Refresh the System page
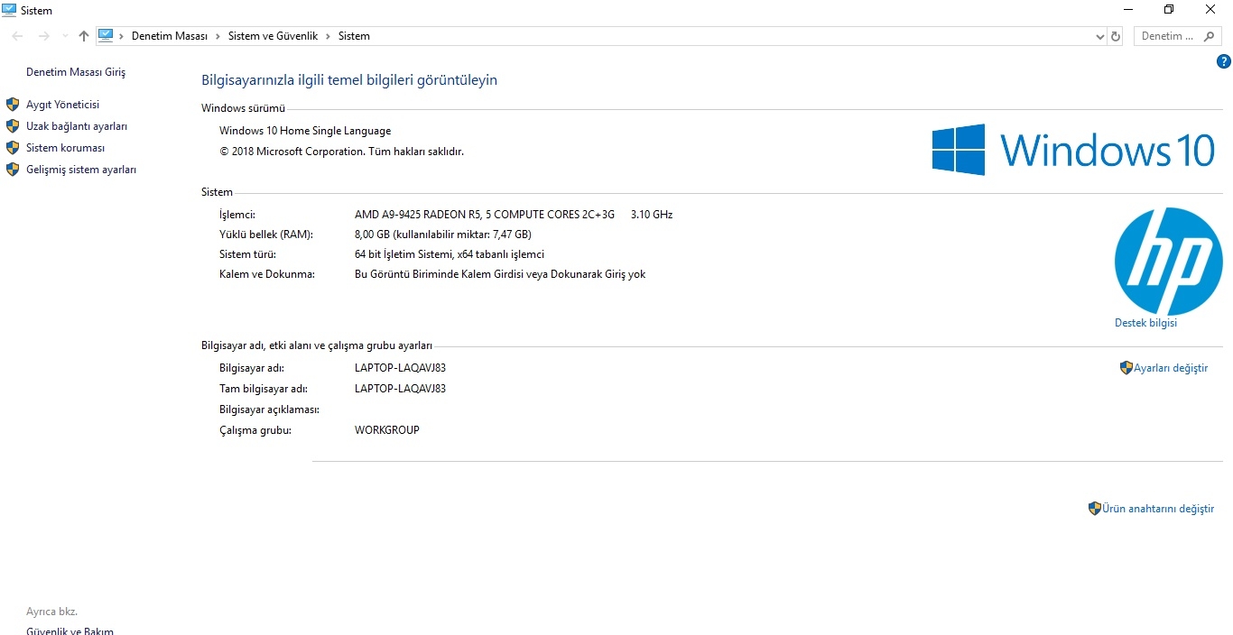 [1116, 36]
